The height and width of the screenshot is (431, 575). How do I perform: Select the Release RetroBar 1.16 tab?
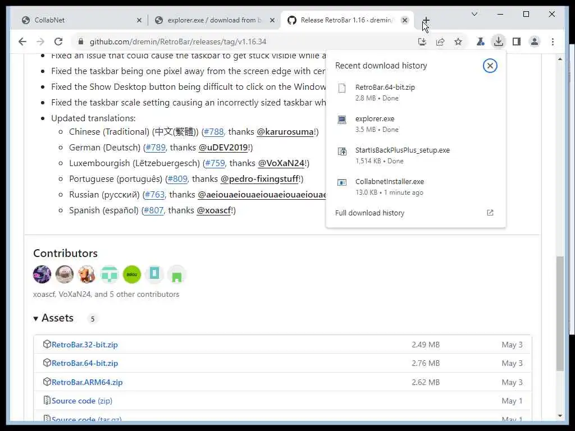click(346, 20)
